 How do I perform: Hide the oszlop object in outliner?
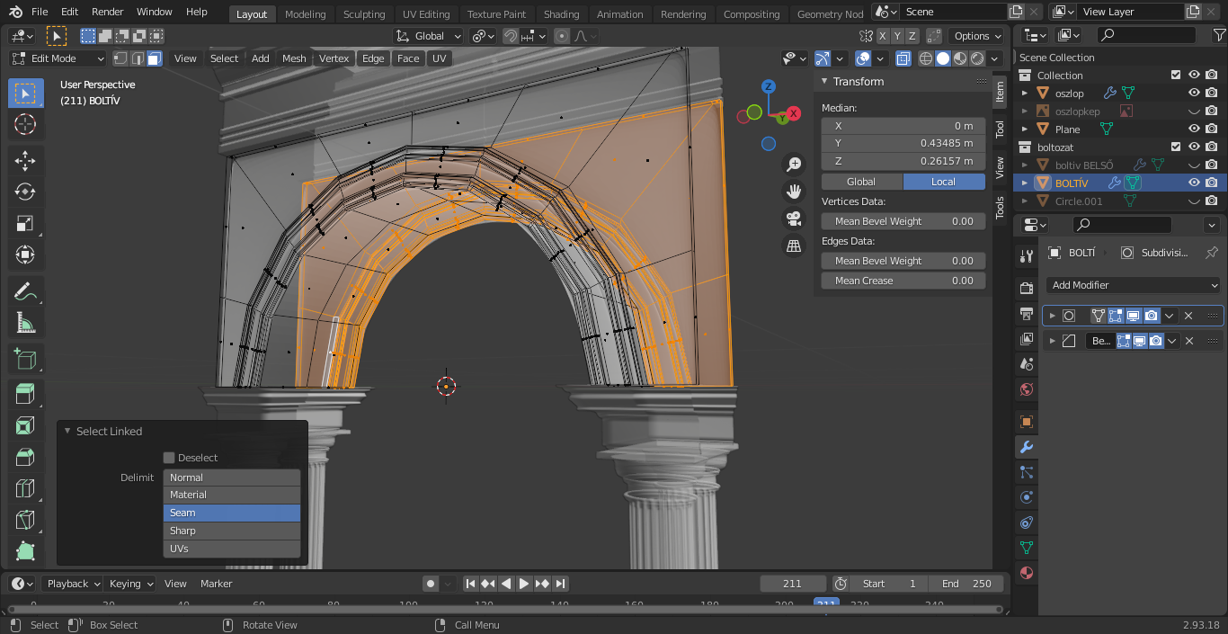coord(1194,93)
